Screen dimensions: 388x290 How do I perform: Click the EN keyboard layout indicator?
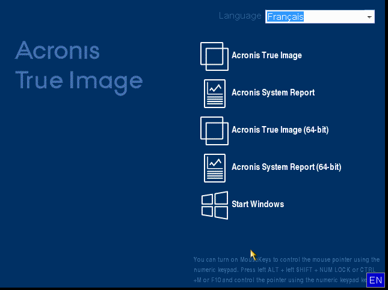375,280
